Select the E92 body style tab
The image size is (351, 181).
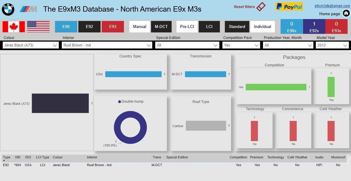[x=89, y=27]
